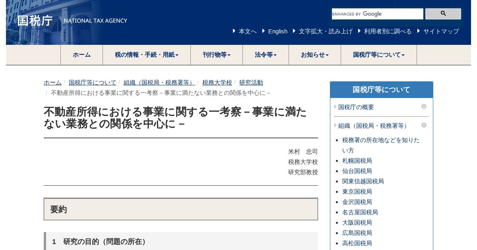Open 税務署の所在地などを知りたい方 link
Viewport: 477px width, 250px height.
[x=381, y=145]
